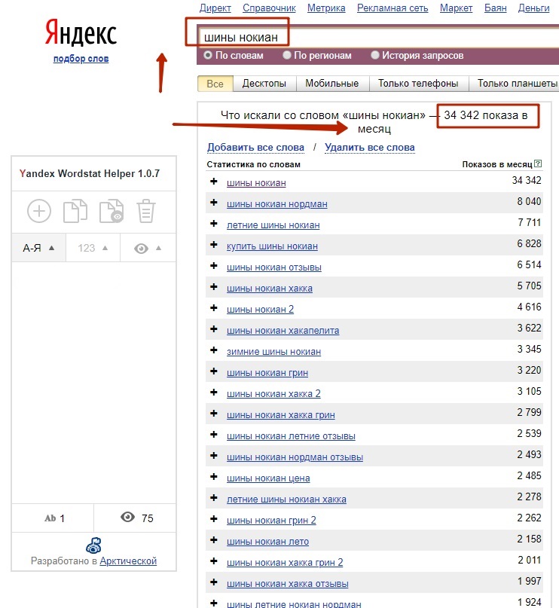Add 'шины нокиан цена' with plus icon
Image resolution: width=559 pixels, height=608 pixels.
point(214,477)
